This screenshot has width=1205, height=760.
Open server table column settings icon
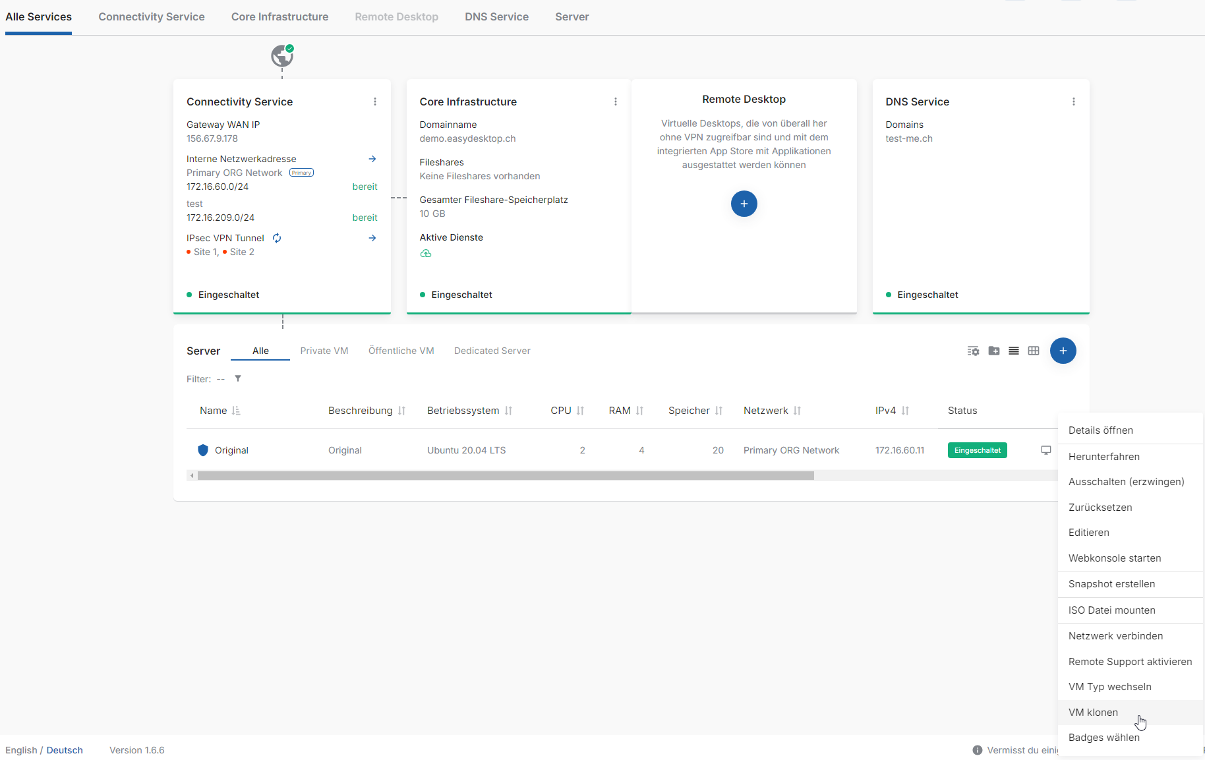point(974,351)
